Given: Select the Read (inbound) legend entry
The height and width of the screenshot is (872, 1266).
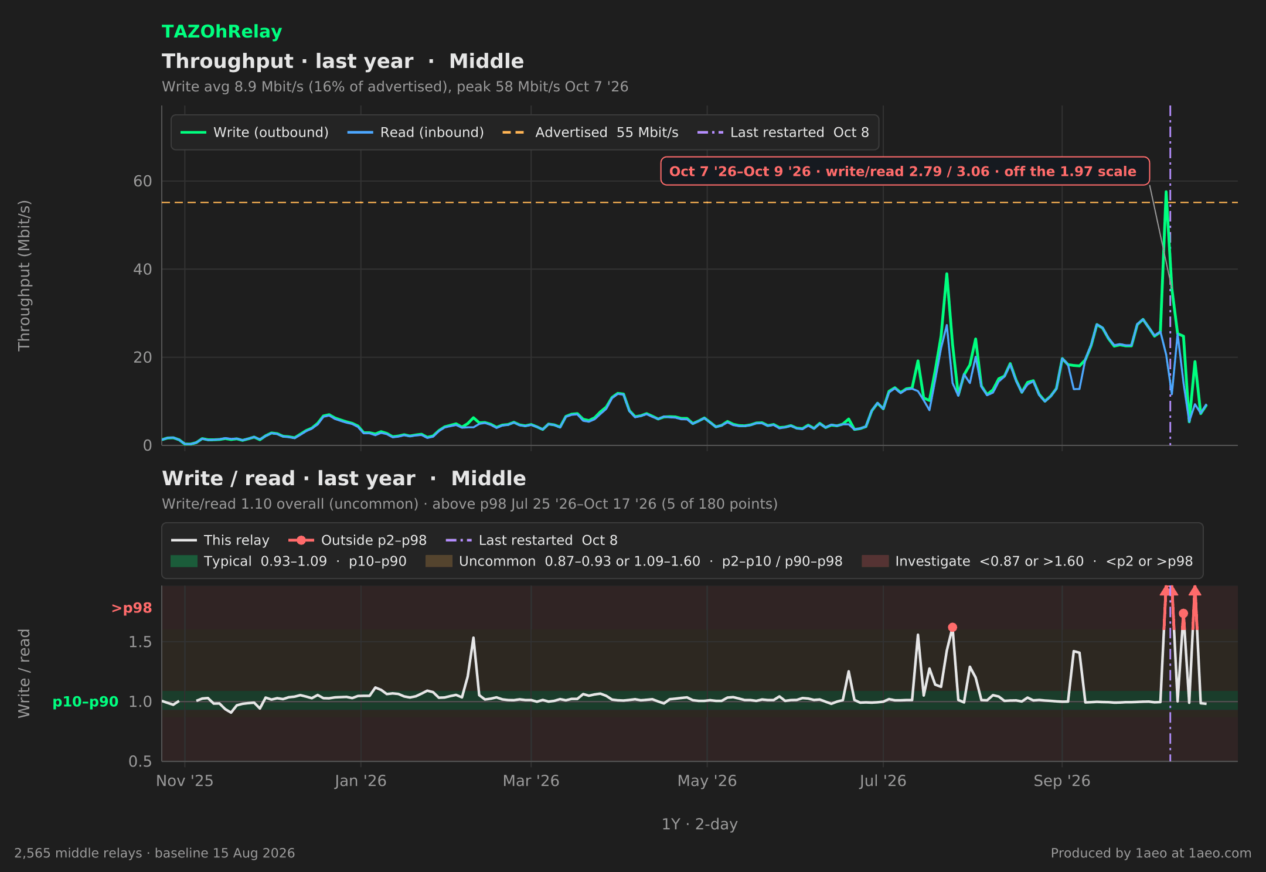Looking at the screenshot, I should tap(416, 132).
